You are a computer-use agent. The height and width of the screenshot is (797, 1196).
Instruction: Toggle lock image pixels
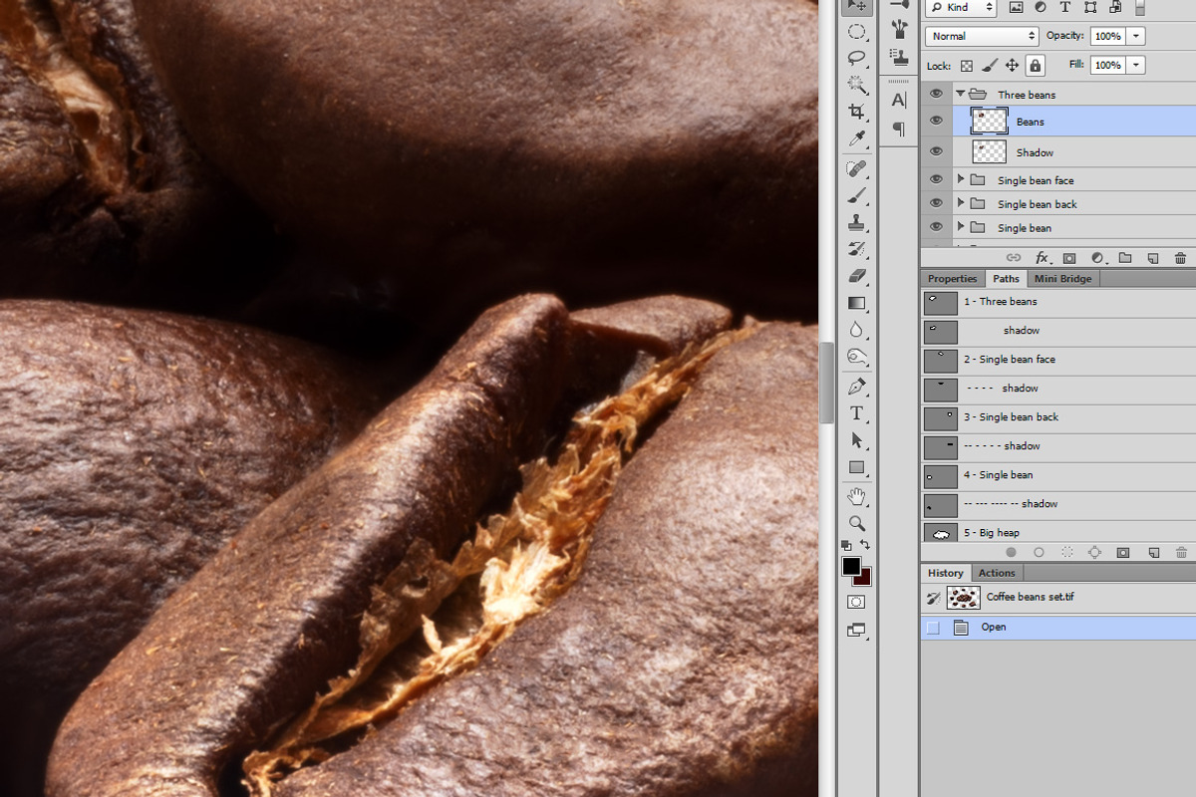click(990, 66)
